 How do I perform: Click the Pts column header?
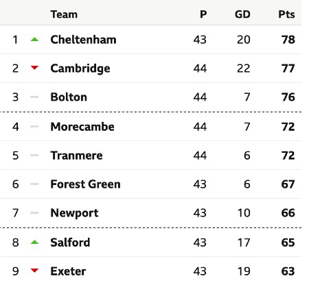coord(286,14)
